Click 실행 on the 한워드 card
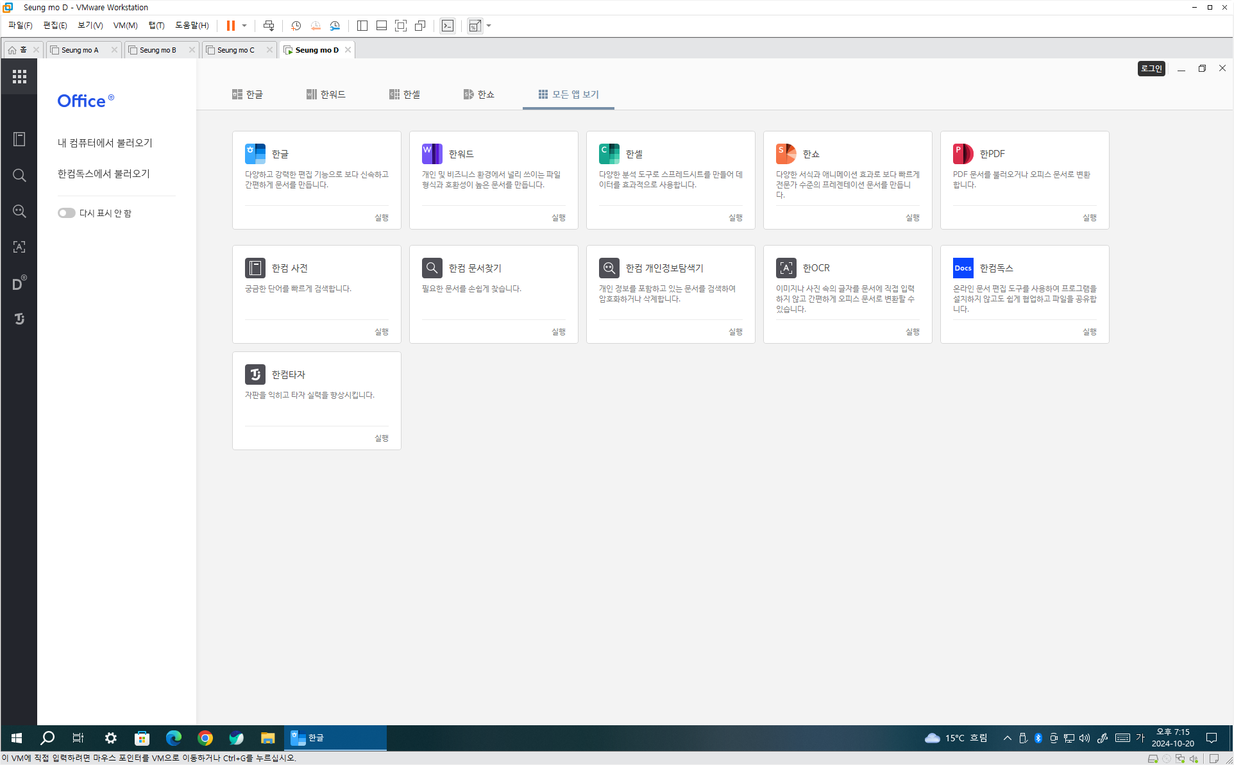The image size is (1234, 765). pos(558,217)
